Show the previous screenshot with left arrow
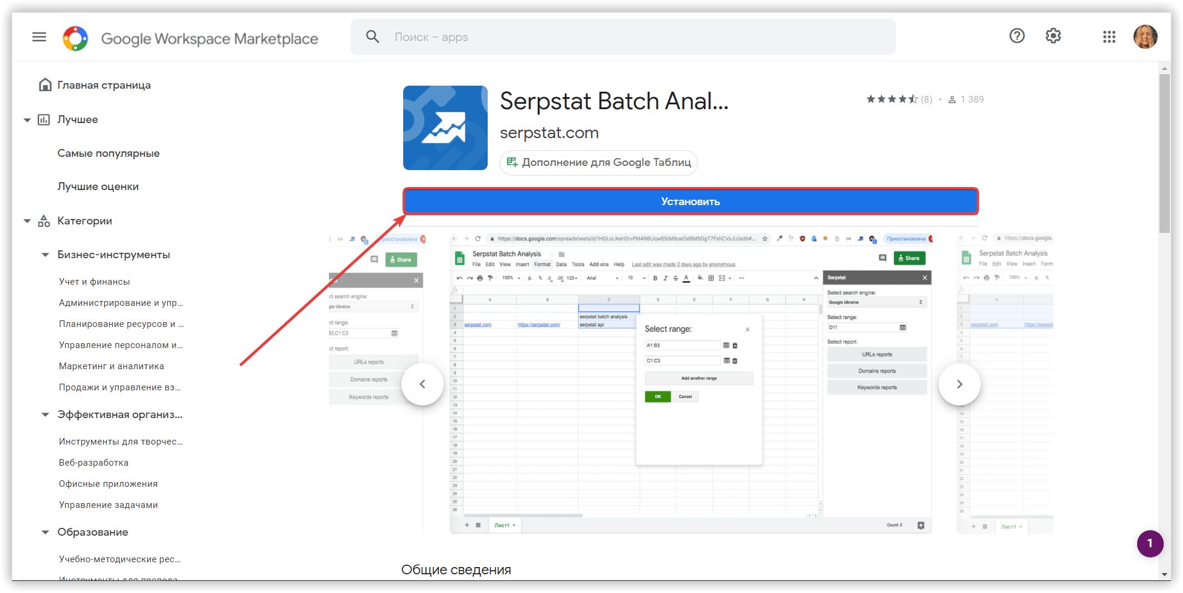1183x593 pixels. pyautogui.click(x=422, y=384)
